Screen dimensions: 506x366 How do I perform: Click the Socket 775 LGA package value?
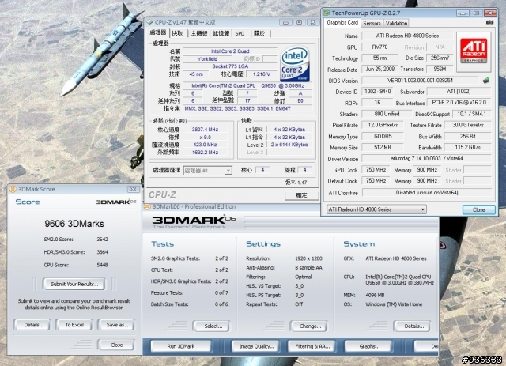click(x=230, y=66)
